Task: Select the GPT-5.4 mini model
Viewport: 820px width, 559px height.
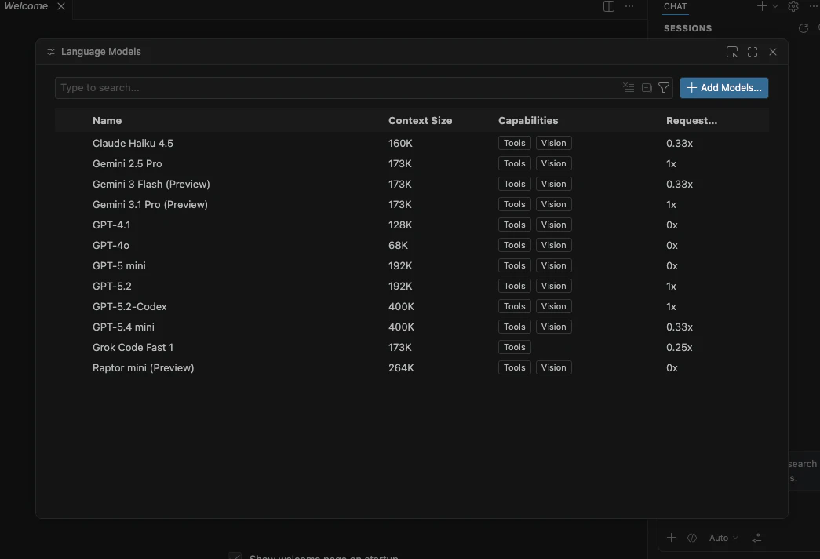Action: [x=411, y=327]
